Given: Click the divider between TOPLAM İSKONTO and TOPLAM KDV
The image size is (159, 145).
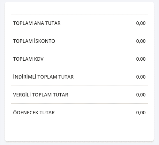Looking at the screenshot, I should point(79,50).
